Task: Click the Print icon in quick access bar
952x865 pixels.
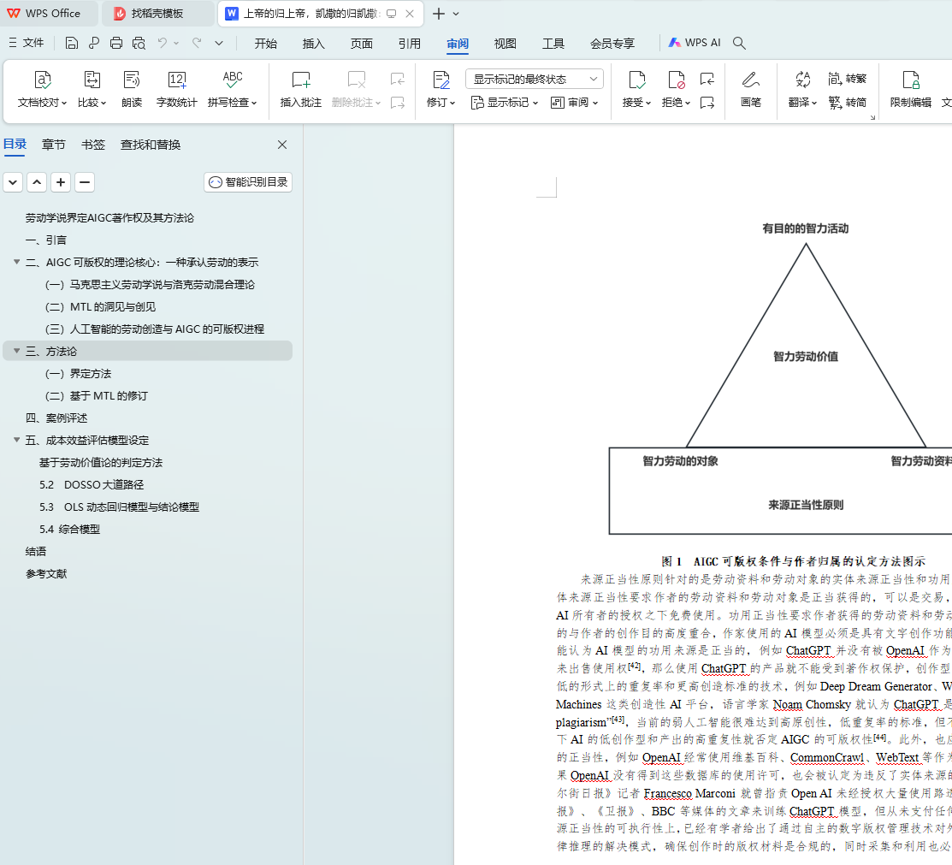Action: (116, 43)
